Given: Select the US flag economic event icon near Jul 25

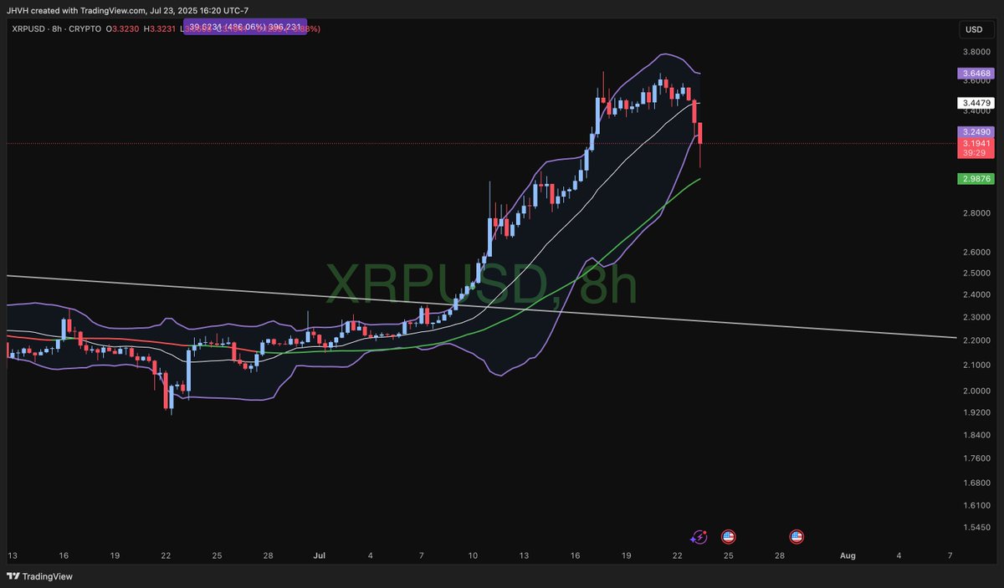Looking at the screenshot, I should click(728, 537).
